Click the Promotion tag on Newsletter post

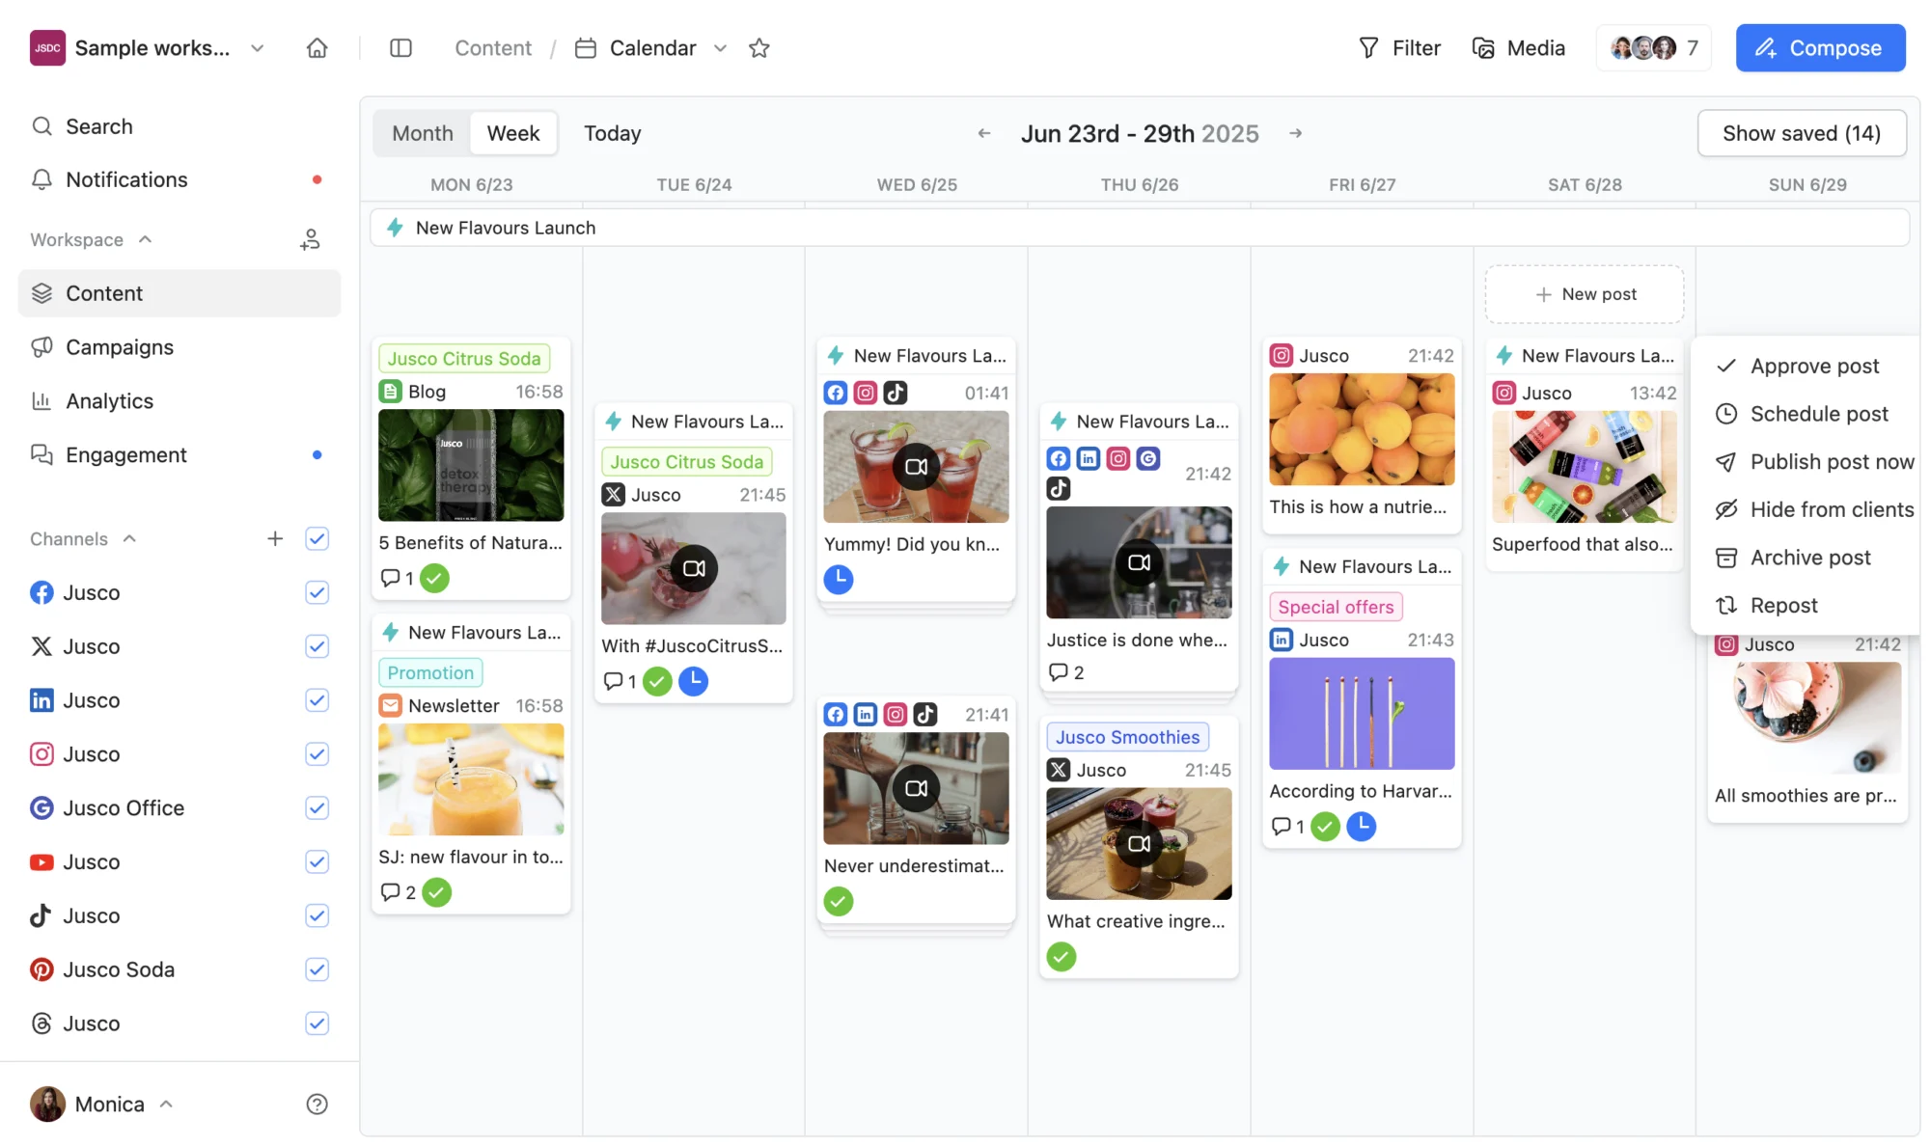(x=430, y=673)
